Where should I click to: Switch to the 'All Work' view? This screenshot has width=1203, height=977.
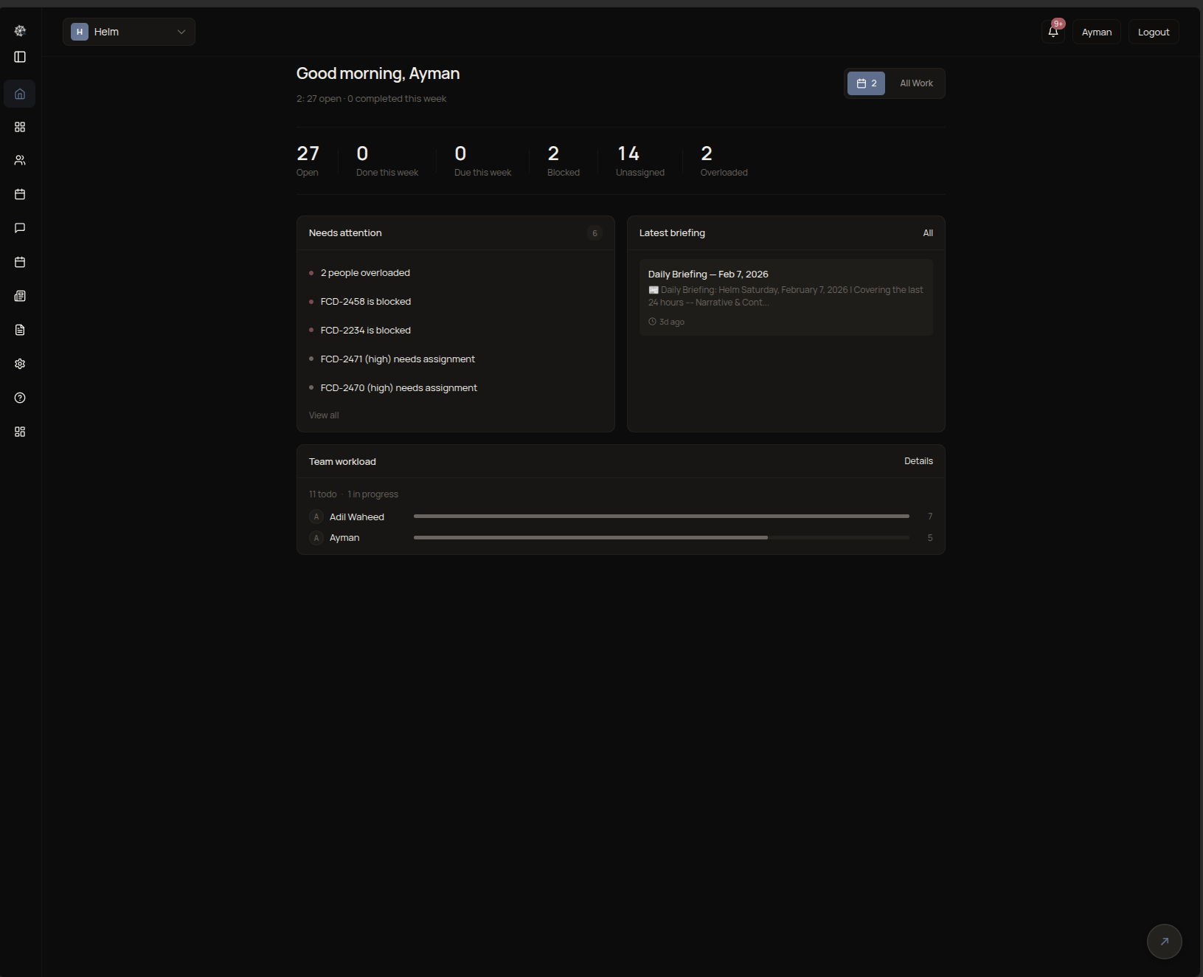(x=915, y=83)
